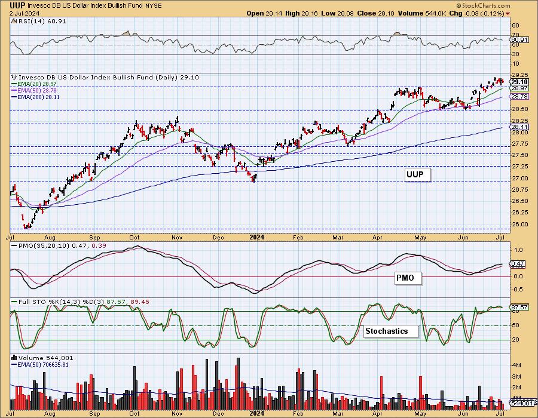538x418 pixels.
Task: Click the Open 29.14 value in the header
Action: pyautogui.click(x=264, y=13)
